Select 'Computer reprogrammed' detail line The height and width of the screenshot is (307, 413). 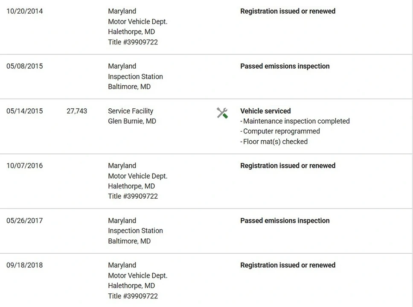point(280,131)
